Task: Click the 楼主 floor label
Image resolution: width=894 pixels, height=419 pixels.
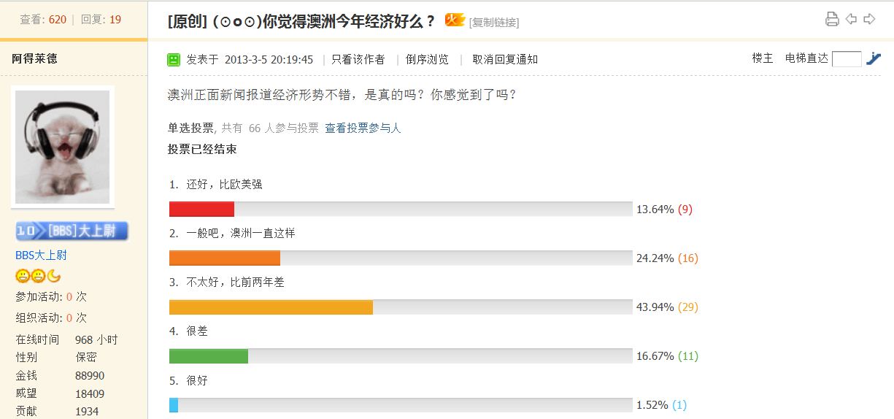Action: (763, 58)
